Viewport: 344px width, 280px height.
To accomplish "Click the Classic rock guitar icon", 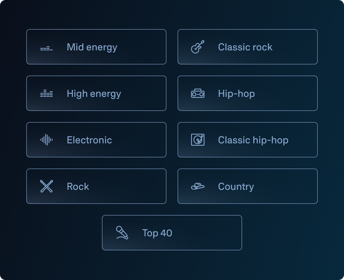I will tap(198, 47).
